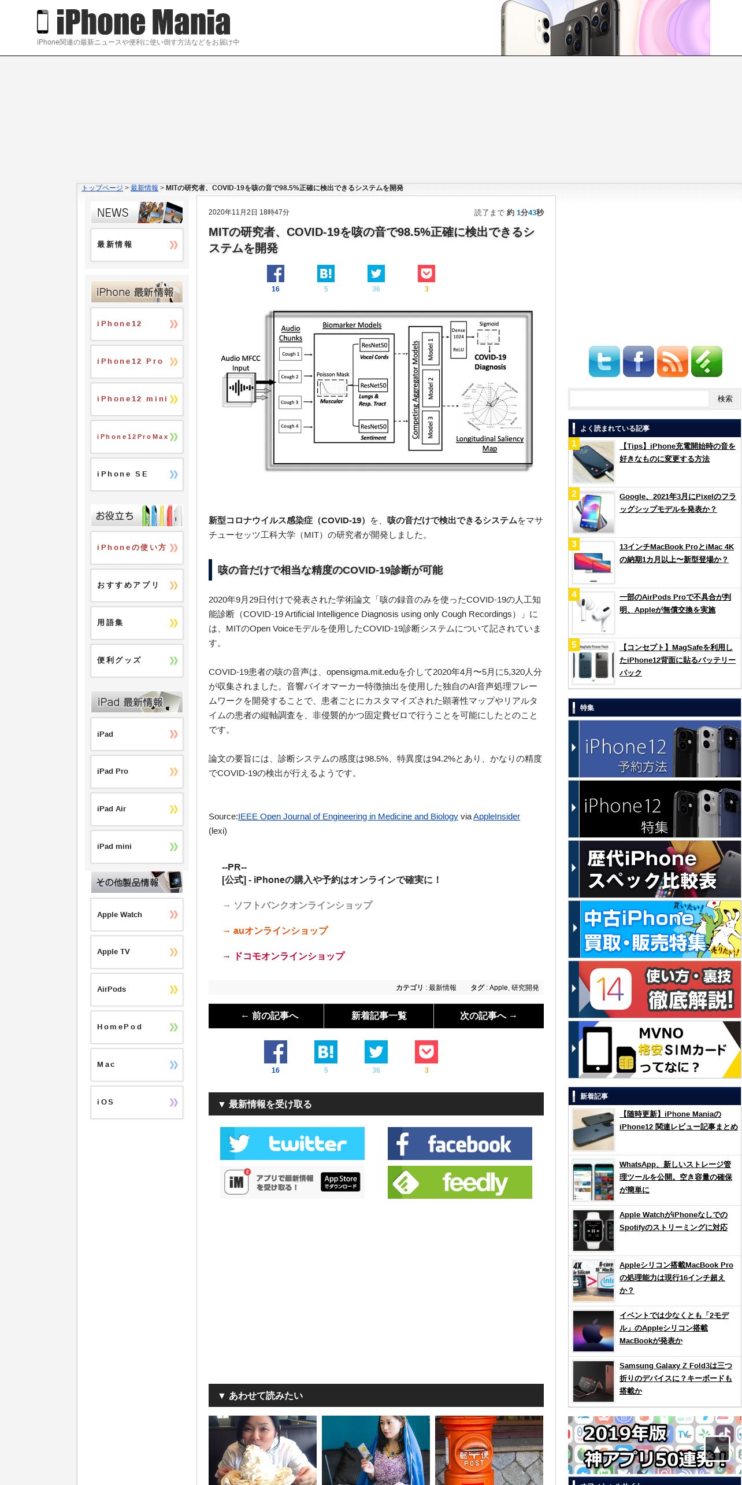The width and height of the screenshot is (742, 1485).
Task: Click the large facebook follow banner
Action: pyautogui.click(x=460, y=1143)
